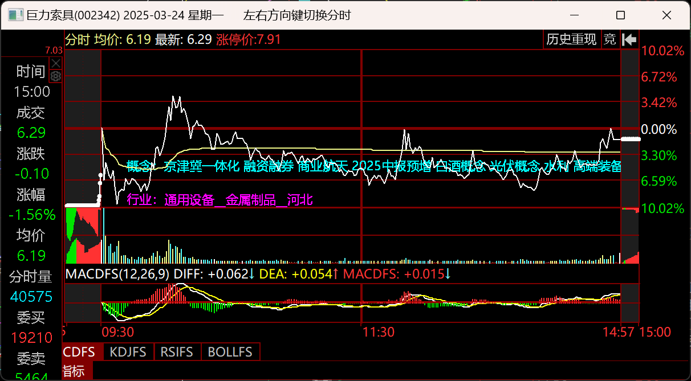This screenshot has height=381, width=691.
Task: Click the 09:30 time axis marker
Action: [x=117, y=331]
